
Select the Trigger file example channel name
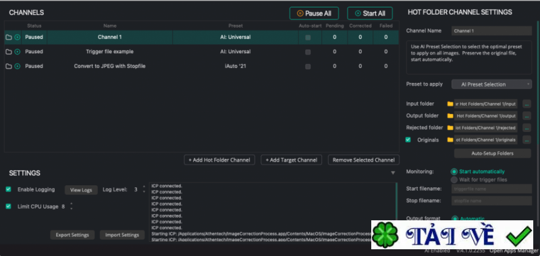click(x=109, y=52)
